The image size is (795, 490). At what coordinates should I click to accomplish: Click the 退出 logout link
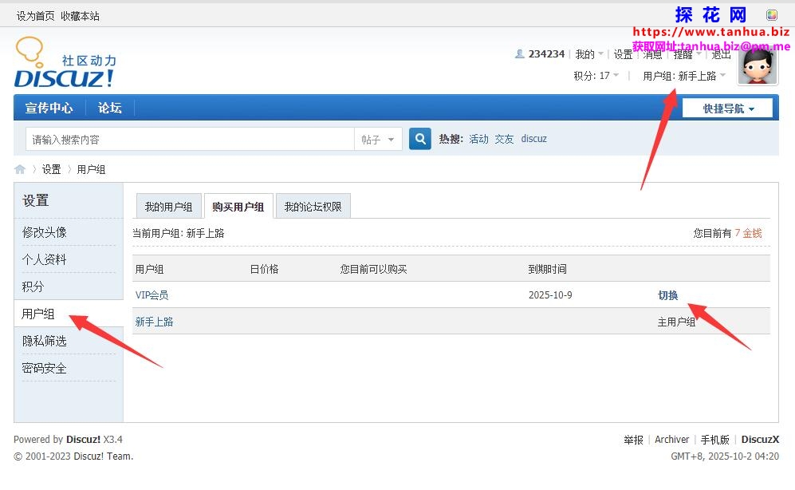coord(721,54)
